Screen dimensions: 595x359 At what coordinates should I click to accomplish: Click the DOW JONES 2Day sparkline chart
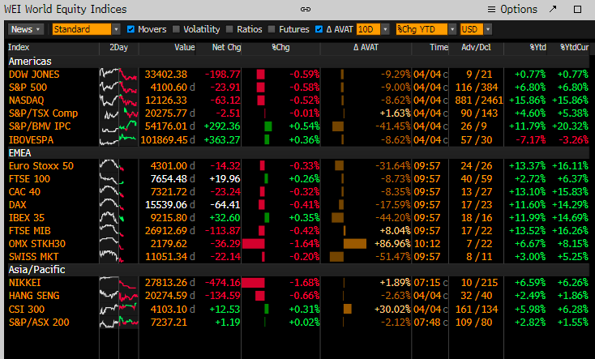click(x=118, y=75)
